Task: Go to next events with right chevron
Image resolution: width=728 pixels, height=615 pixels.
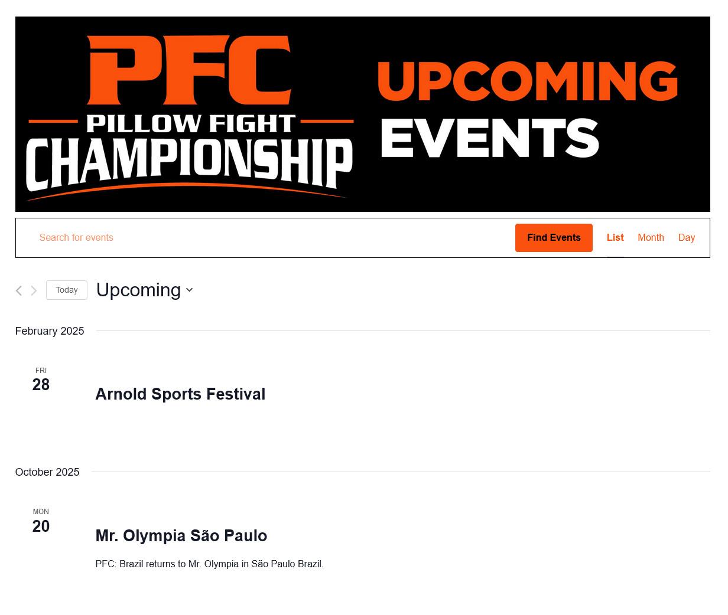Action: click(34, 290)
